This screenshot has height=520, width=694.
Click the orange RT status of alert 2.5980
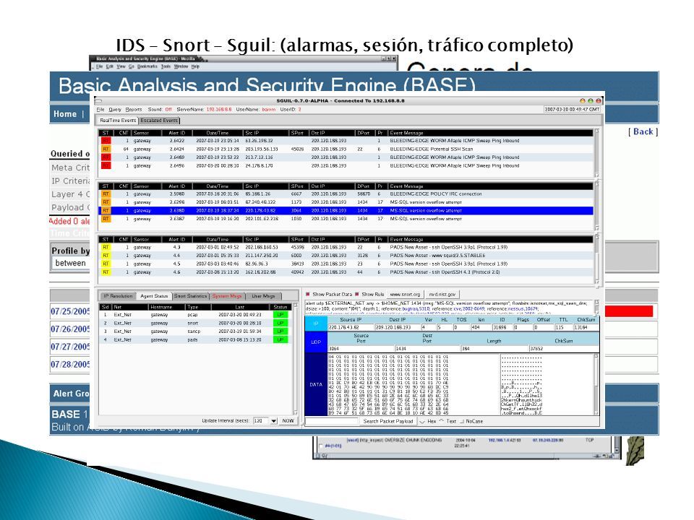point(106,194)
